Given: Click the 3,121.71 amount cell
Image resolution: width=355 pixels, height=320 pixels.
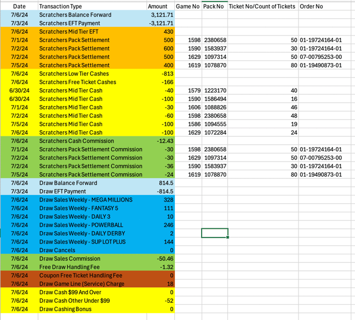Looking at the screenshot, I should pyautogui.click(x=160, y=15).
